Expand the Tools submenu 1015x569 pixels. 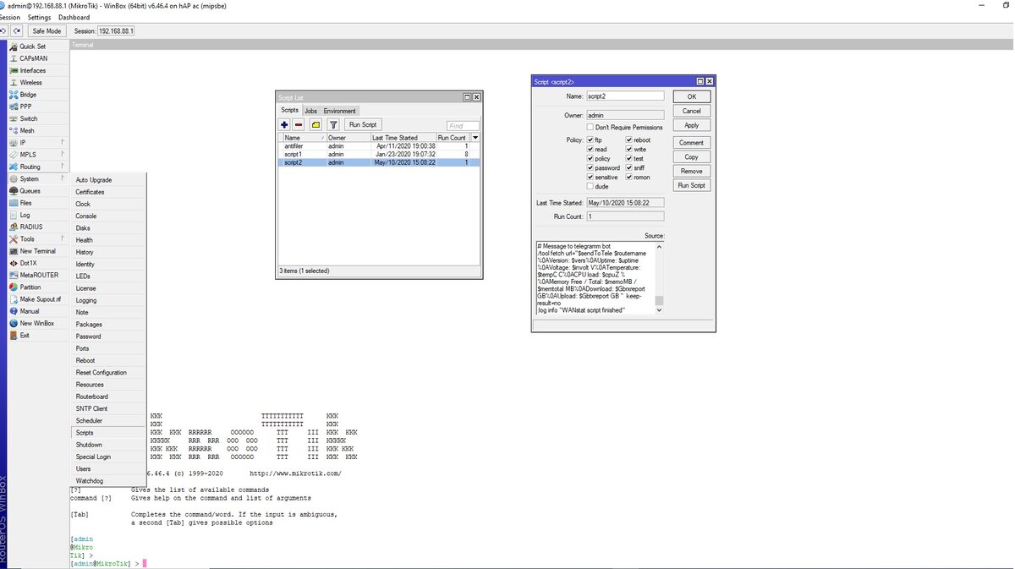tap(37, 239)
